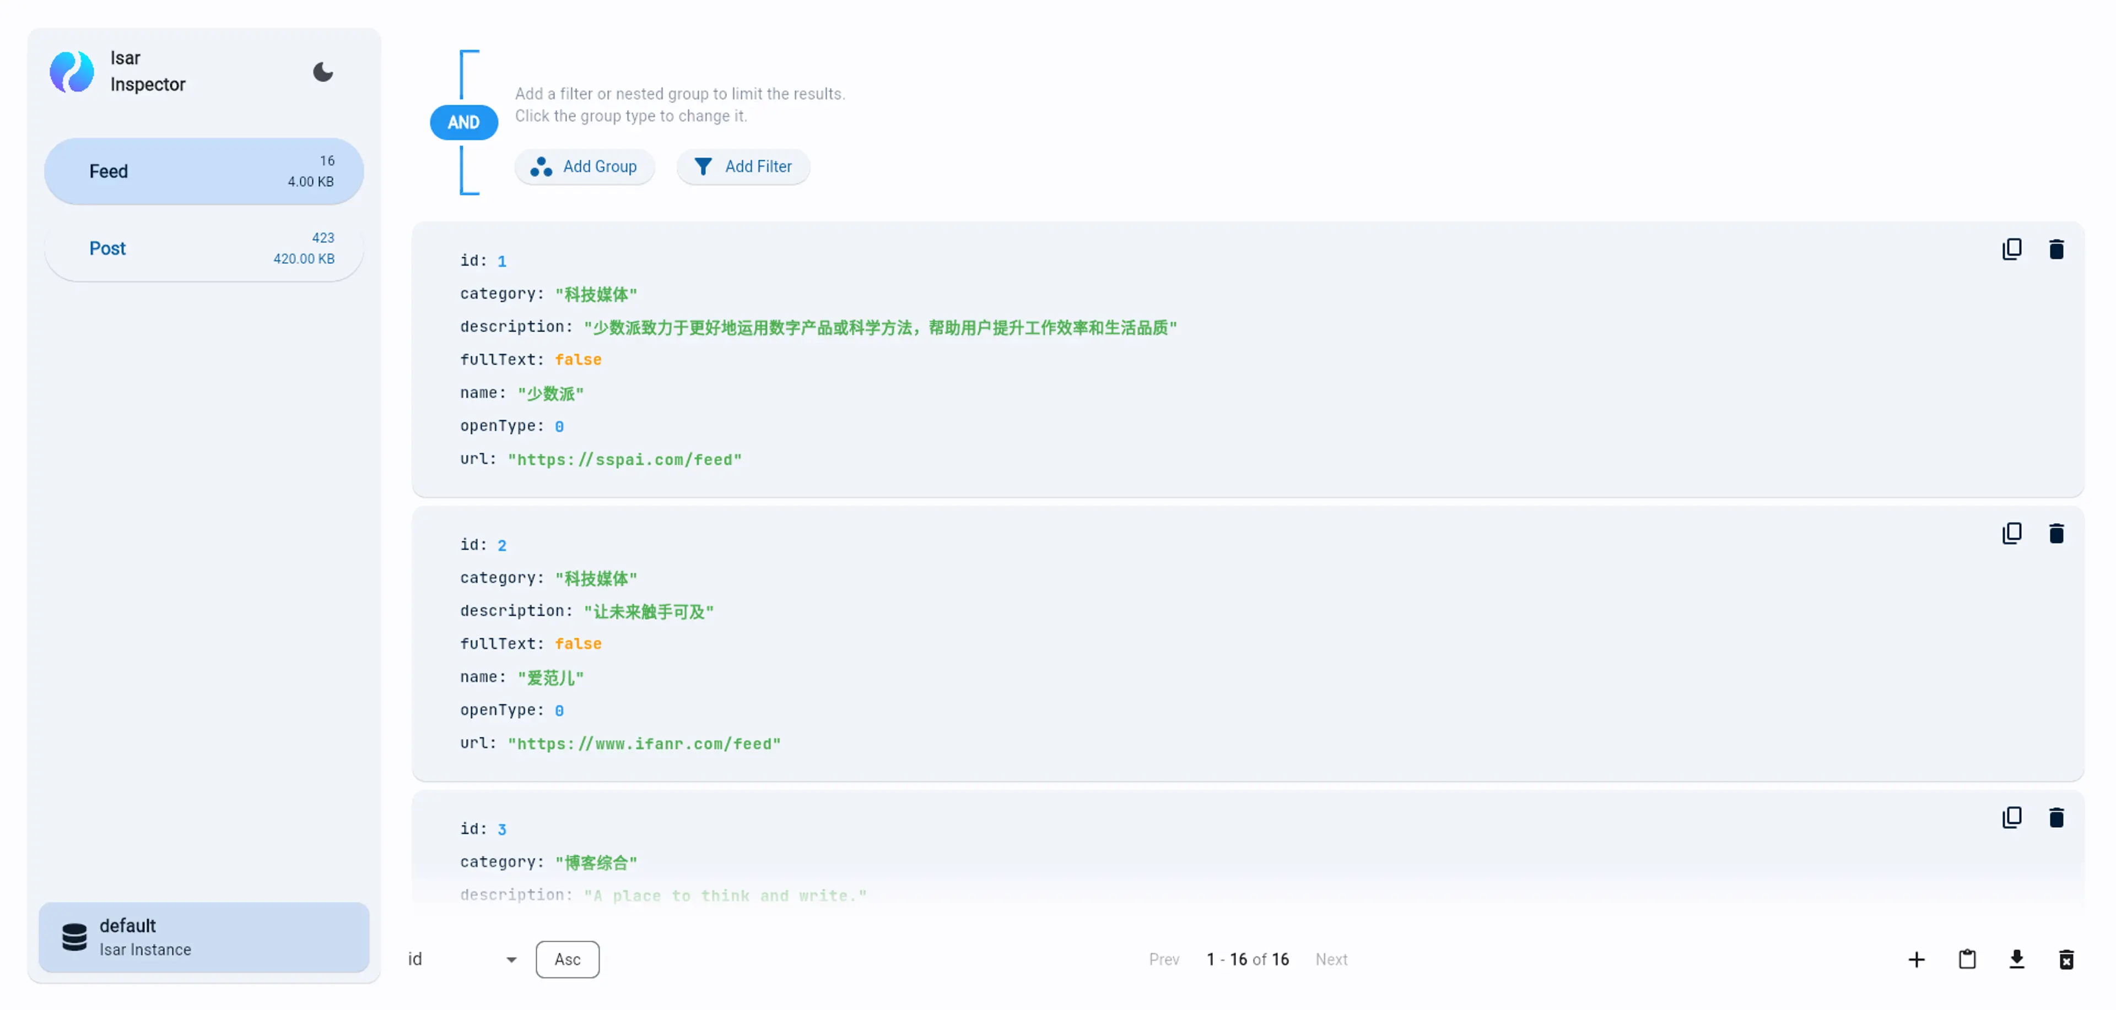Copy the record with id 2
The height and width of the screenshot is (1010, 2116).
pos(2012,533)
